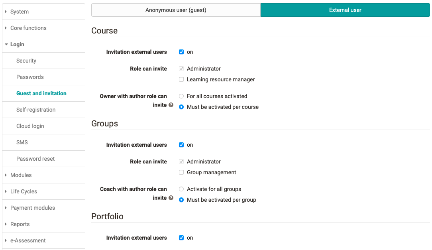The width and height of the screenshot is (432, 250).
Task: Collapse the Login section
Action: click(x=18, y=44)
